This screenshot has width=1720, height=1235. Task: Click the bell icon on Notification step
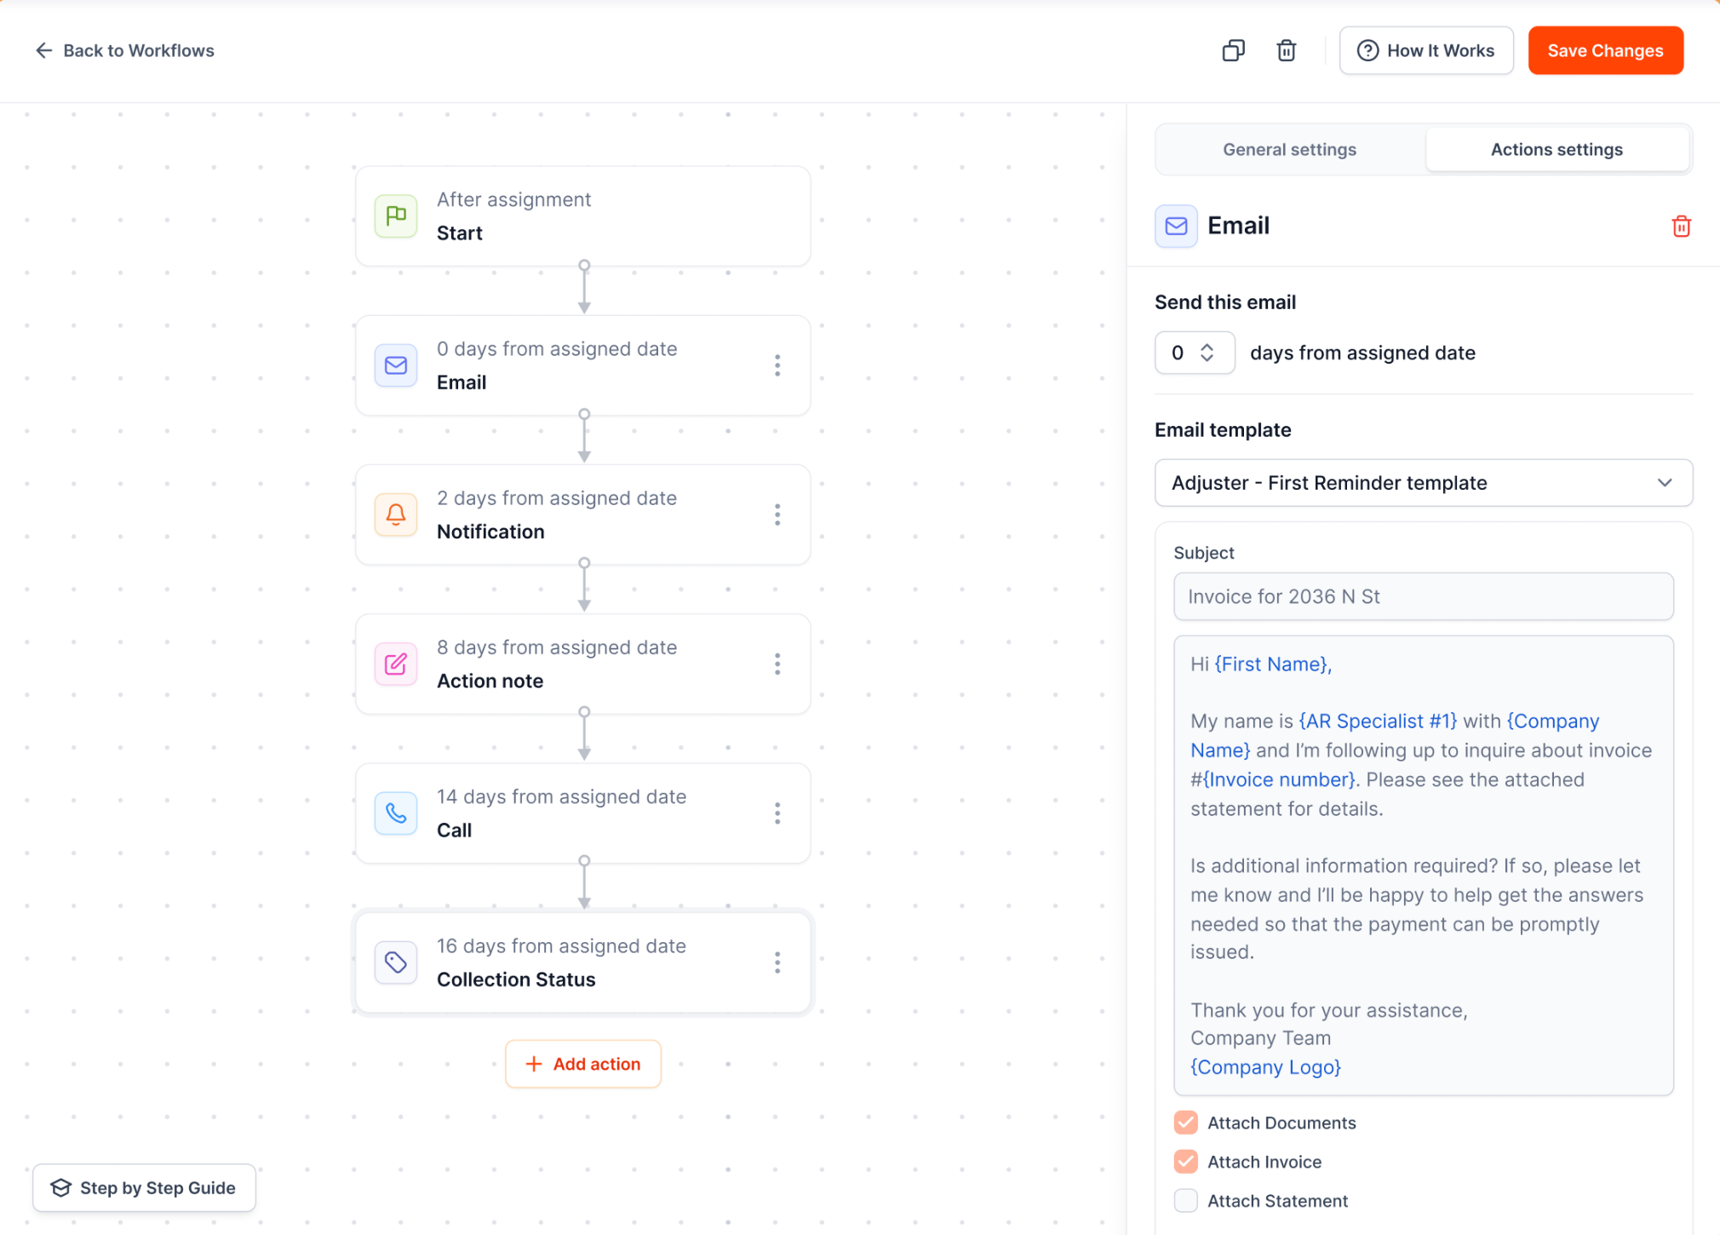[x=396, y=514]
